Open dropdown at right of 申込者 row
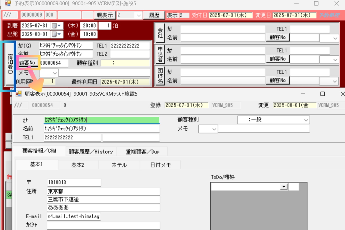This screenshot has width=345, height=230. (x=335, y=60)
